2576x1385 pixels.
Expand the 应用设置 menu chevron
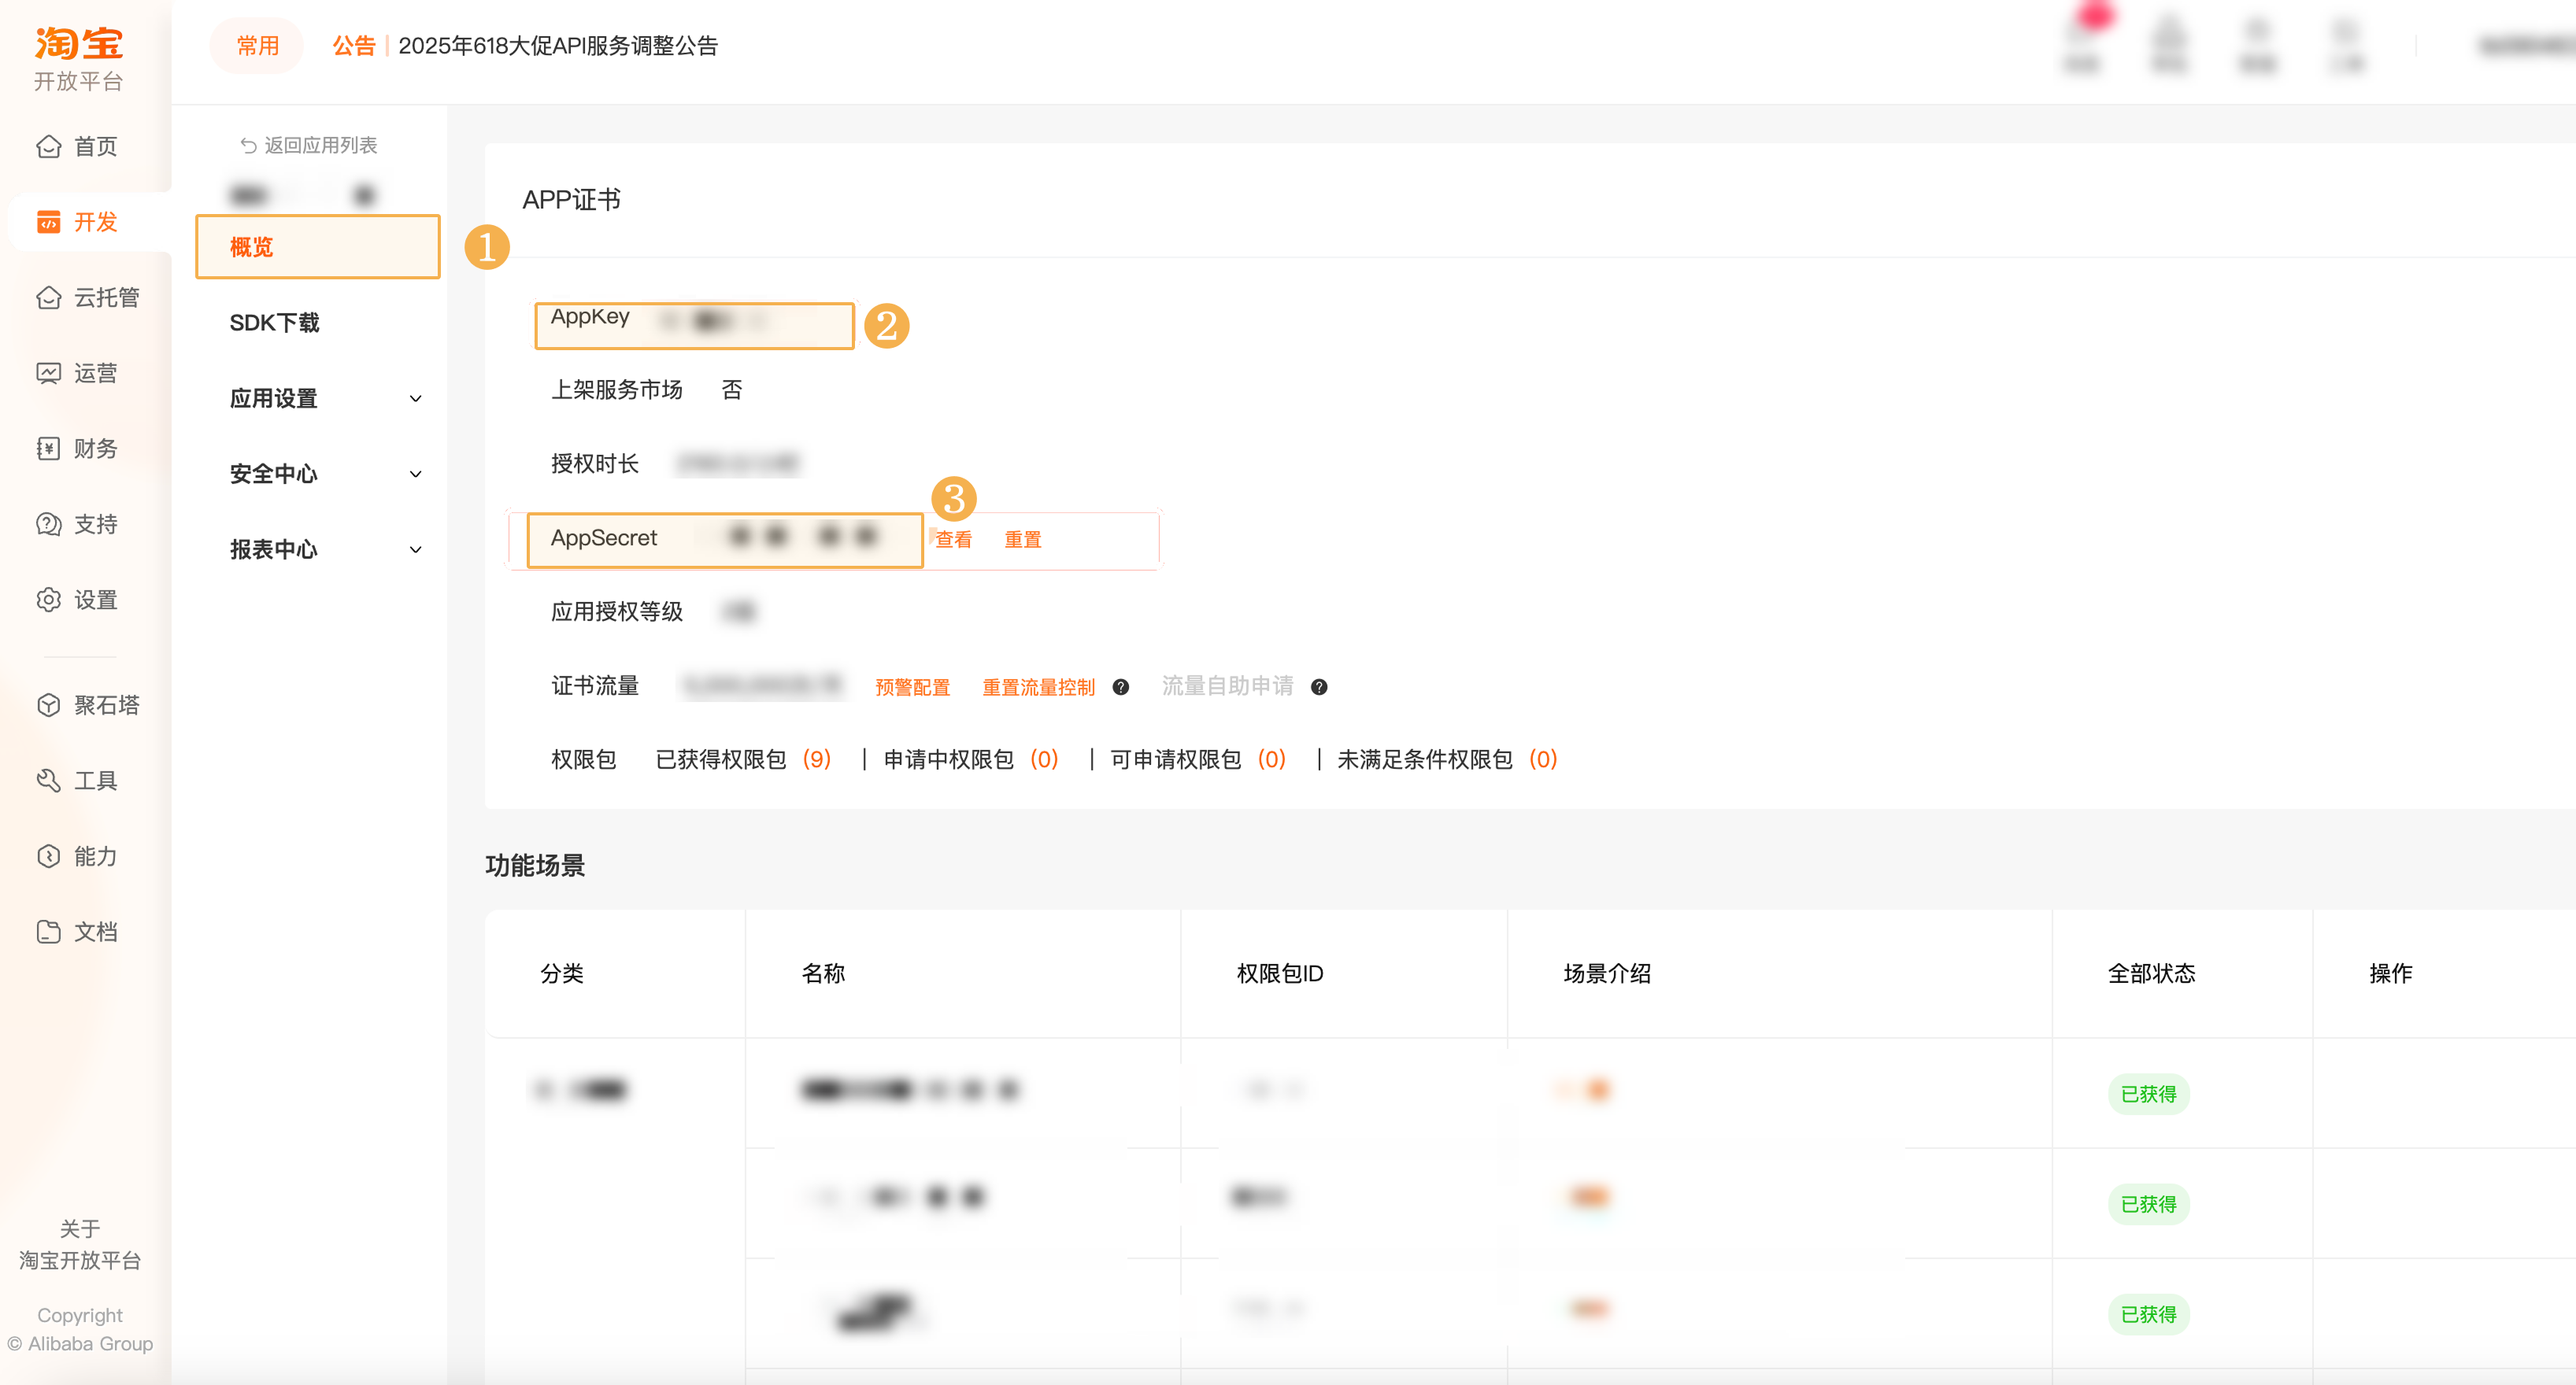click(x=416, y=399)
